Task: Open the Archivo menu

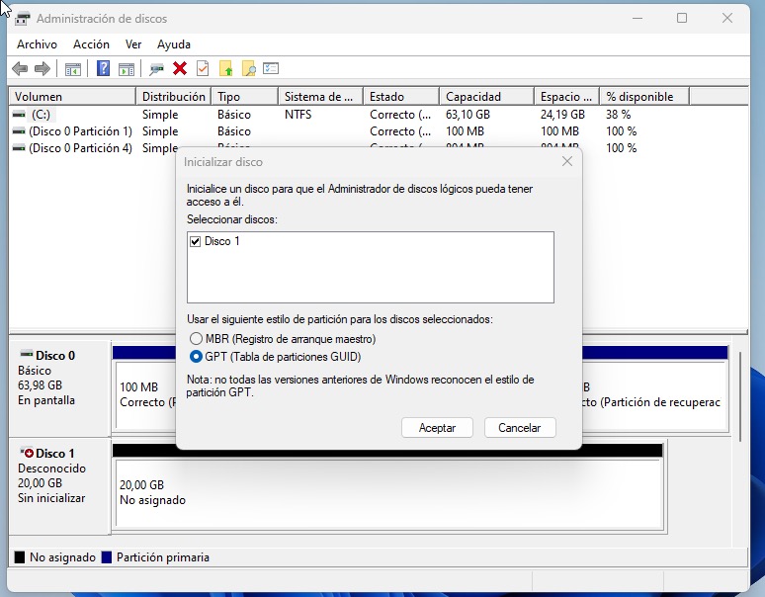Action: [37, 44]
